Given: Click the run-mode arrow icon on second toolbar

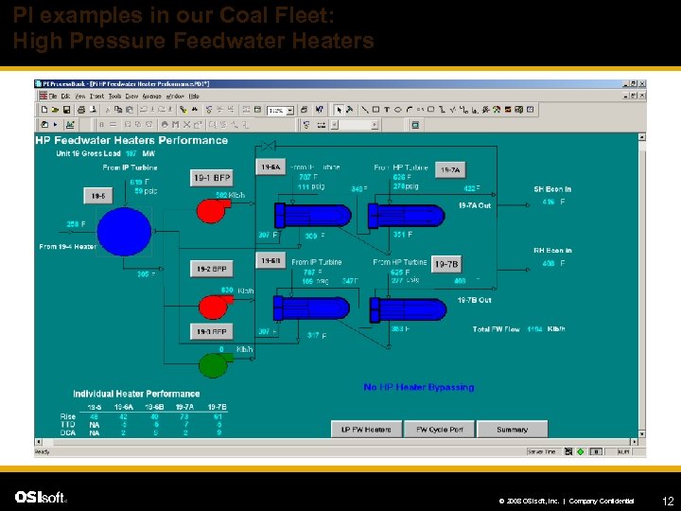Looking at the screenshot, I should 55,125.
